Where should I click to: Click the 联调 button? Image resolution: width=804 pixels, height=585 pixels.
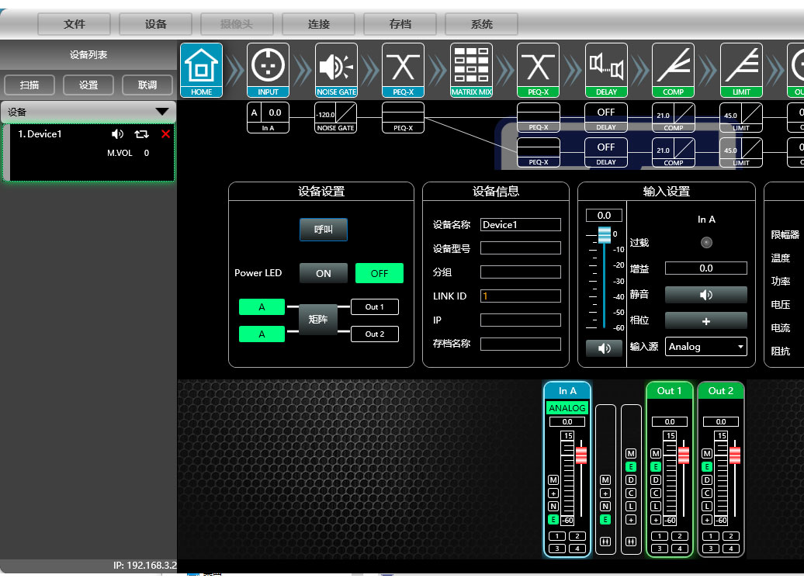pos(147,85)
